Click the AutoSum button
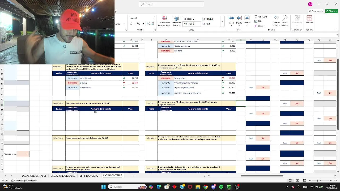The width and height of the screenshot is (340, 191). coord(261,17)
